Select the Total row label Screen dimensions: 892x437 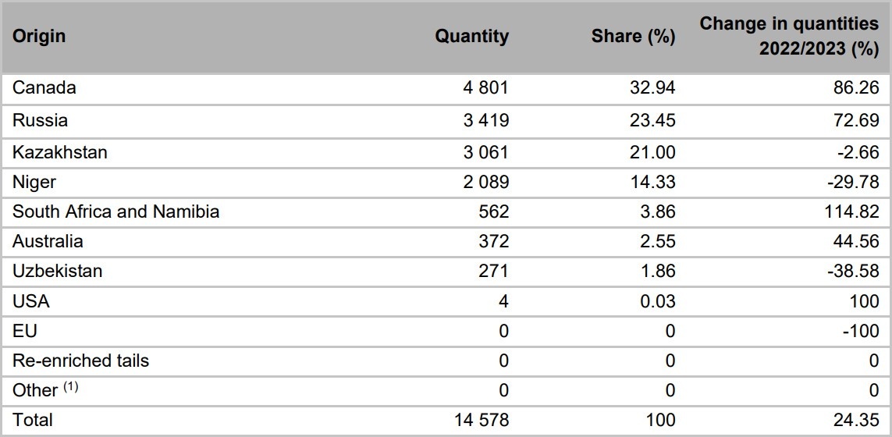point(33,420)
